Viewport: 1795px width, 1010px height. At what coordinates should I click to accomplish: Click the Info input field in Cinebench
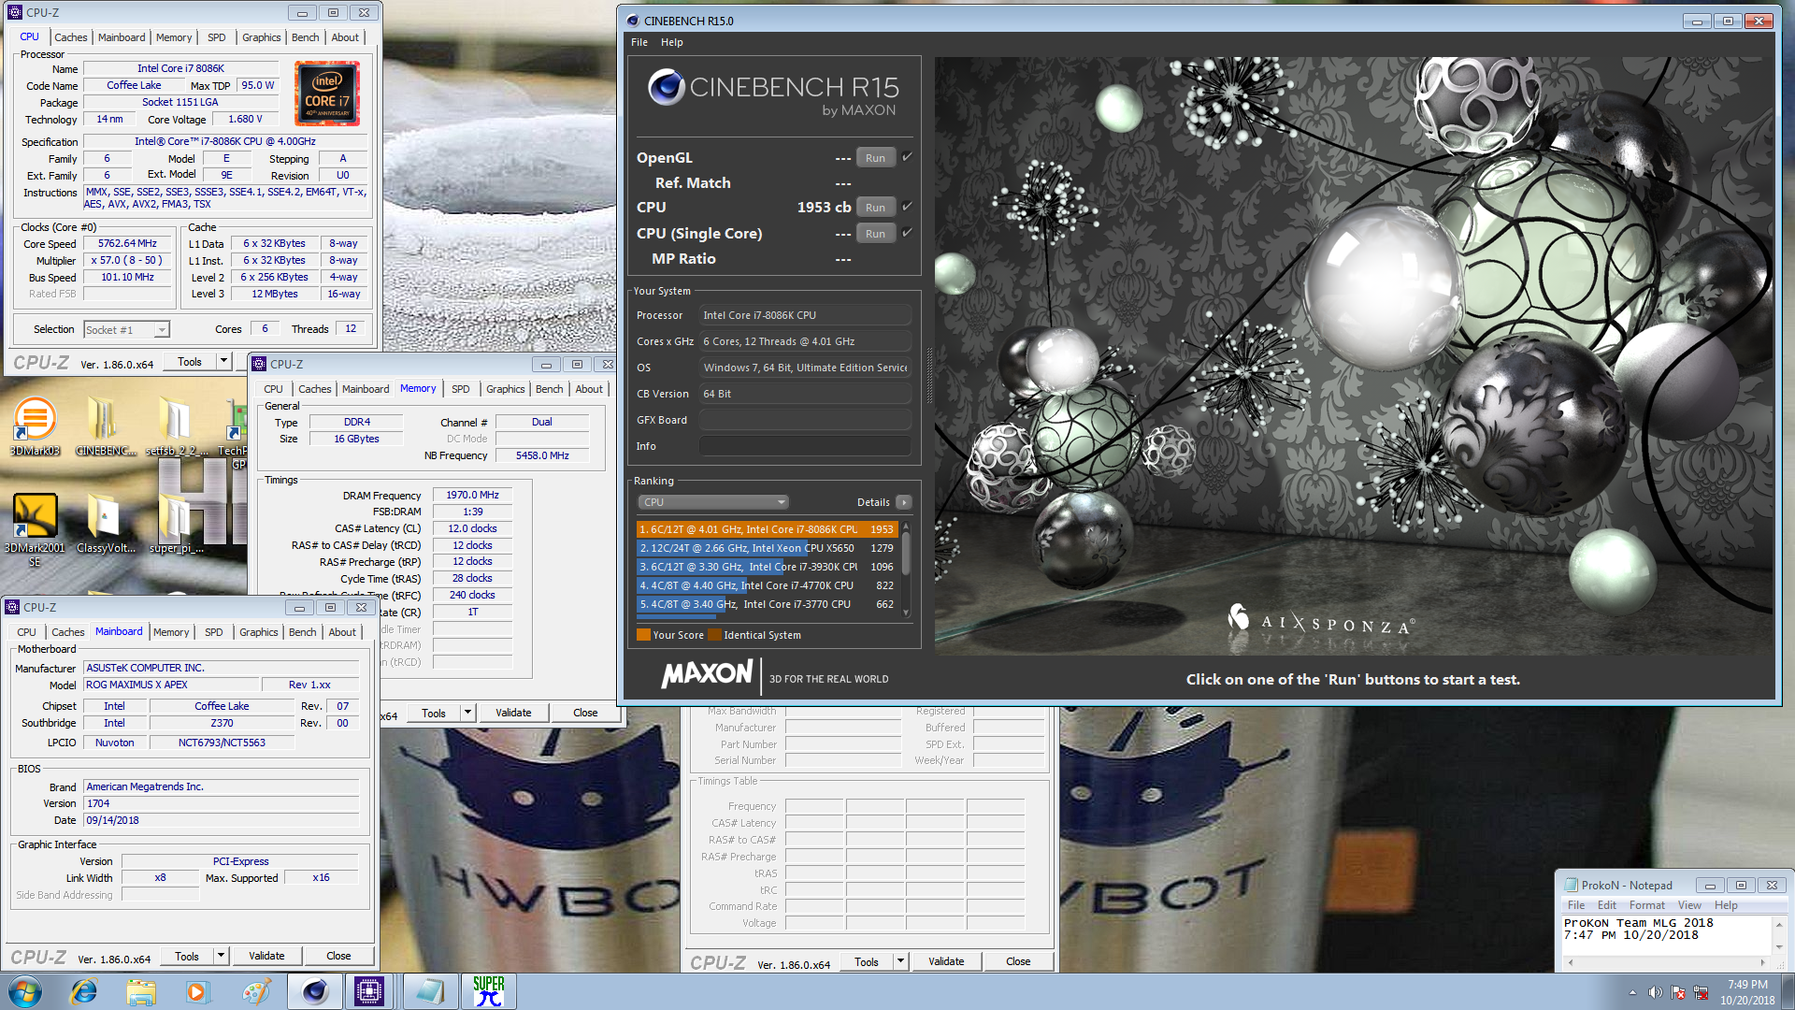pos(805,446)
